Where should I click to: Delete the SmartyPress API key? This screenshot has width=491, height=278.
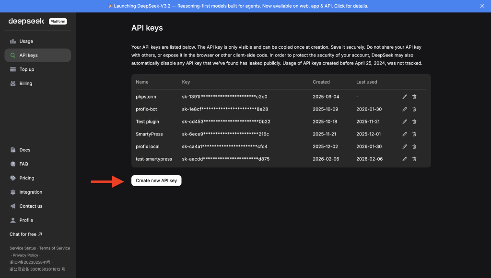[x=414, y=134]
